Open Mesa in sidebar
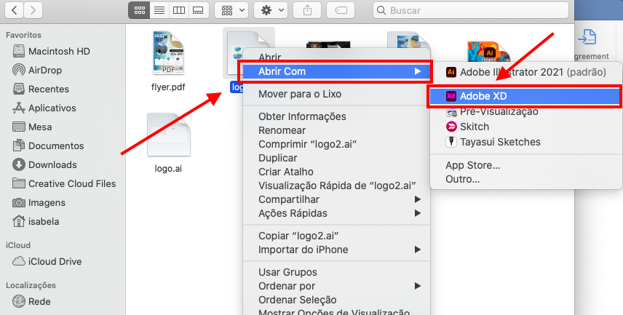 [x=33, y=127]
